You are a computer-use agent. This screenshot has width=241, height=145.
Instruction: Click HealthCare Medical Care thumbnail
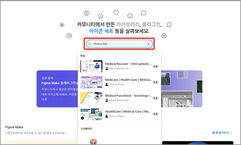92,114
